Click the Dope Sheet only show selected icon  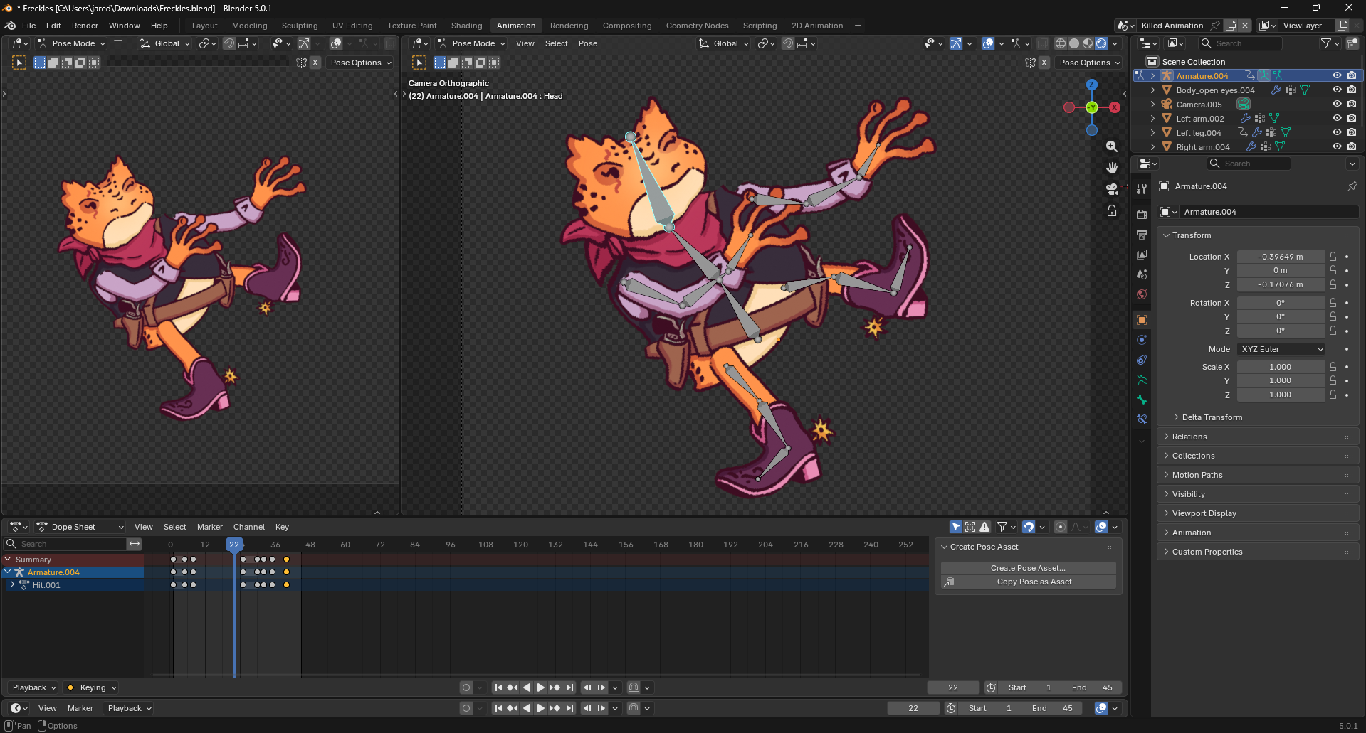pos(956,527)
